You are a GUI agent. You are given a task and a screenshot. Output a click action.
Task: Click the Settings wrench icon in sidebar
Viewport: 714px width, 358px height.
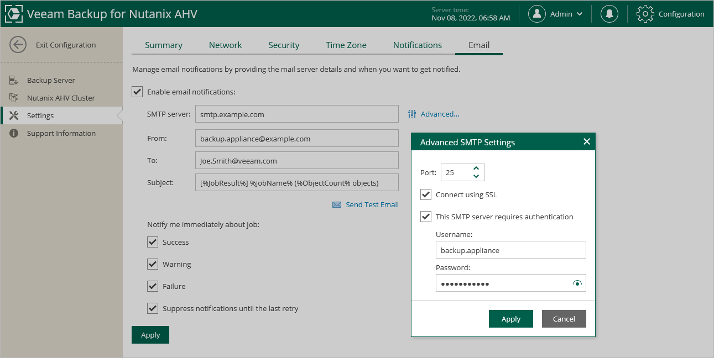point(14,115)
